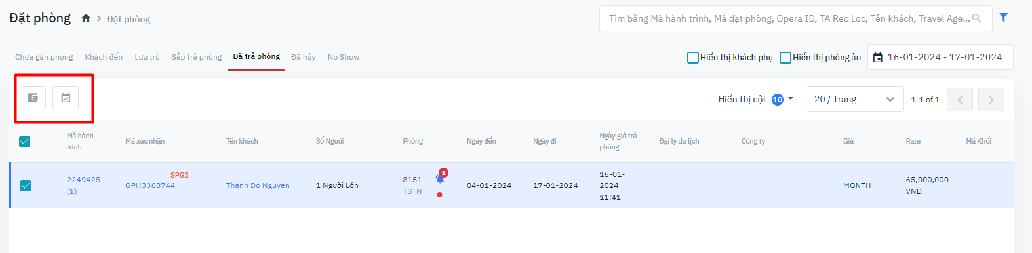Uncheck the row checkbox for 2249425

click(26, 185)
